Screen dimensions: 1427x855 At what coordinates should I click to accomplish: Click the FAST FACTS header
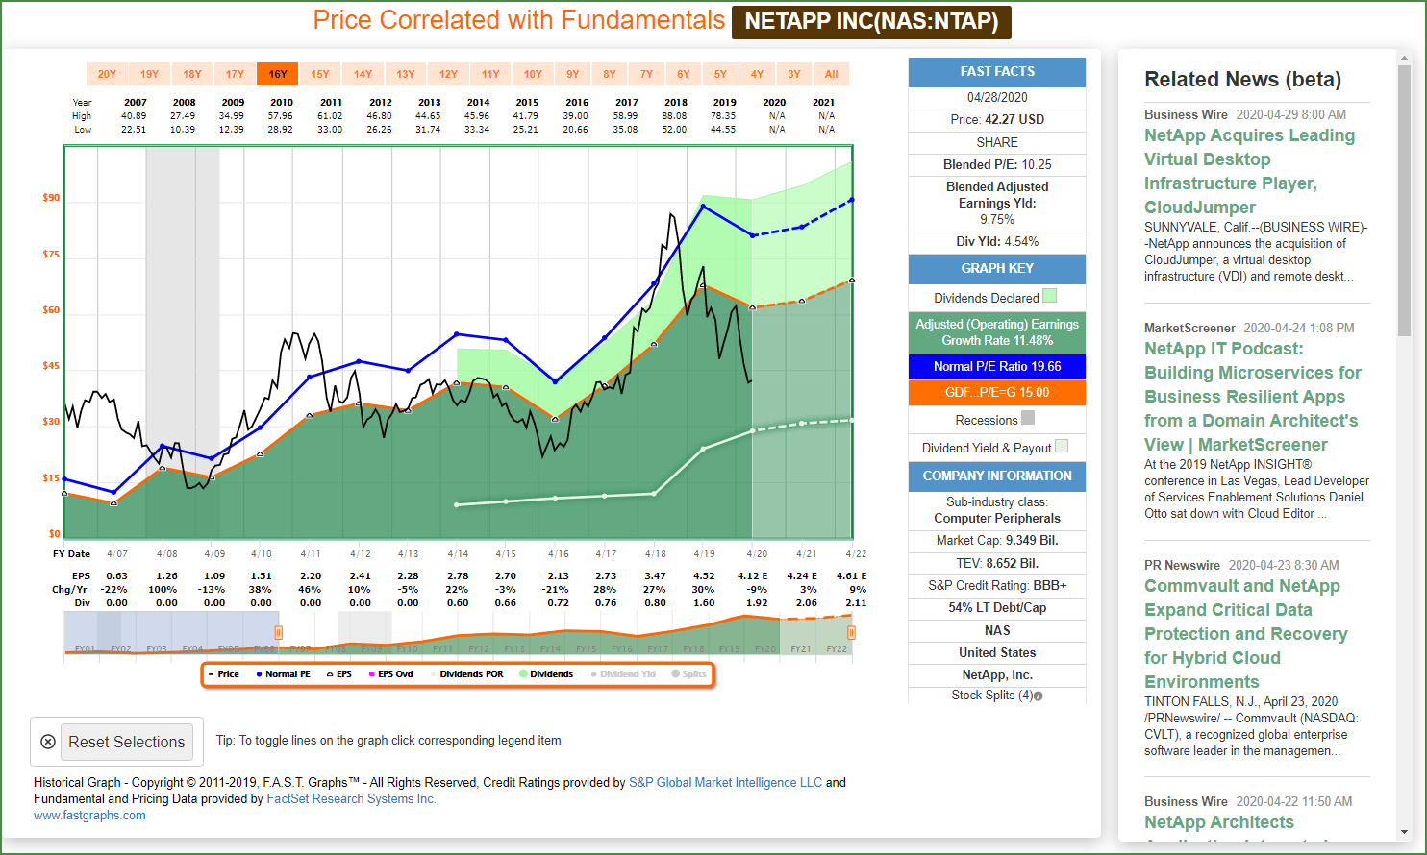point(997,72)
